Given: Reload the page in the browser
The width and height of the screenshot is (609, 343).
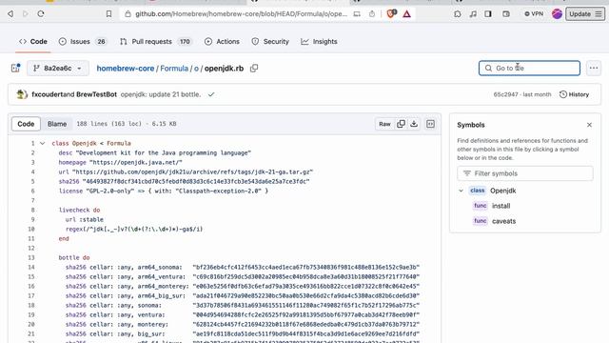Looking at the screenshot, I should tap(41, 13).
